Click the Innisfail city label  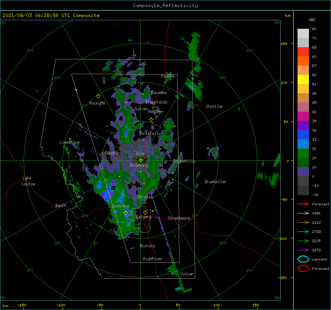(x=149, y=133)
